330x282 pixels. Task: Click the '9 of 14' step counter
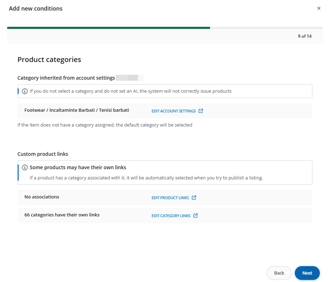pos(304,36)
